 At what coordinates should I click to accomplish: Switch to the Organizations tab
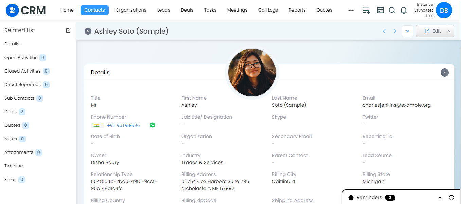[131, 10]
